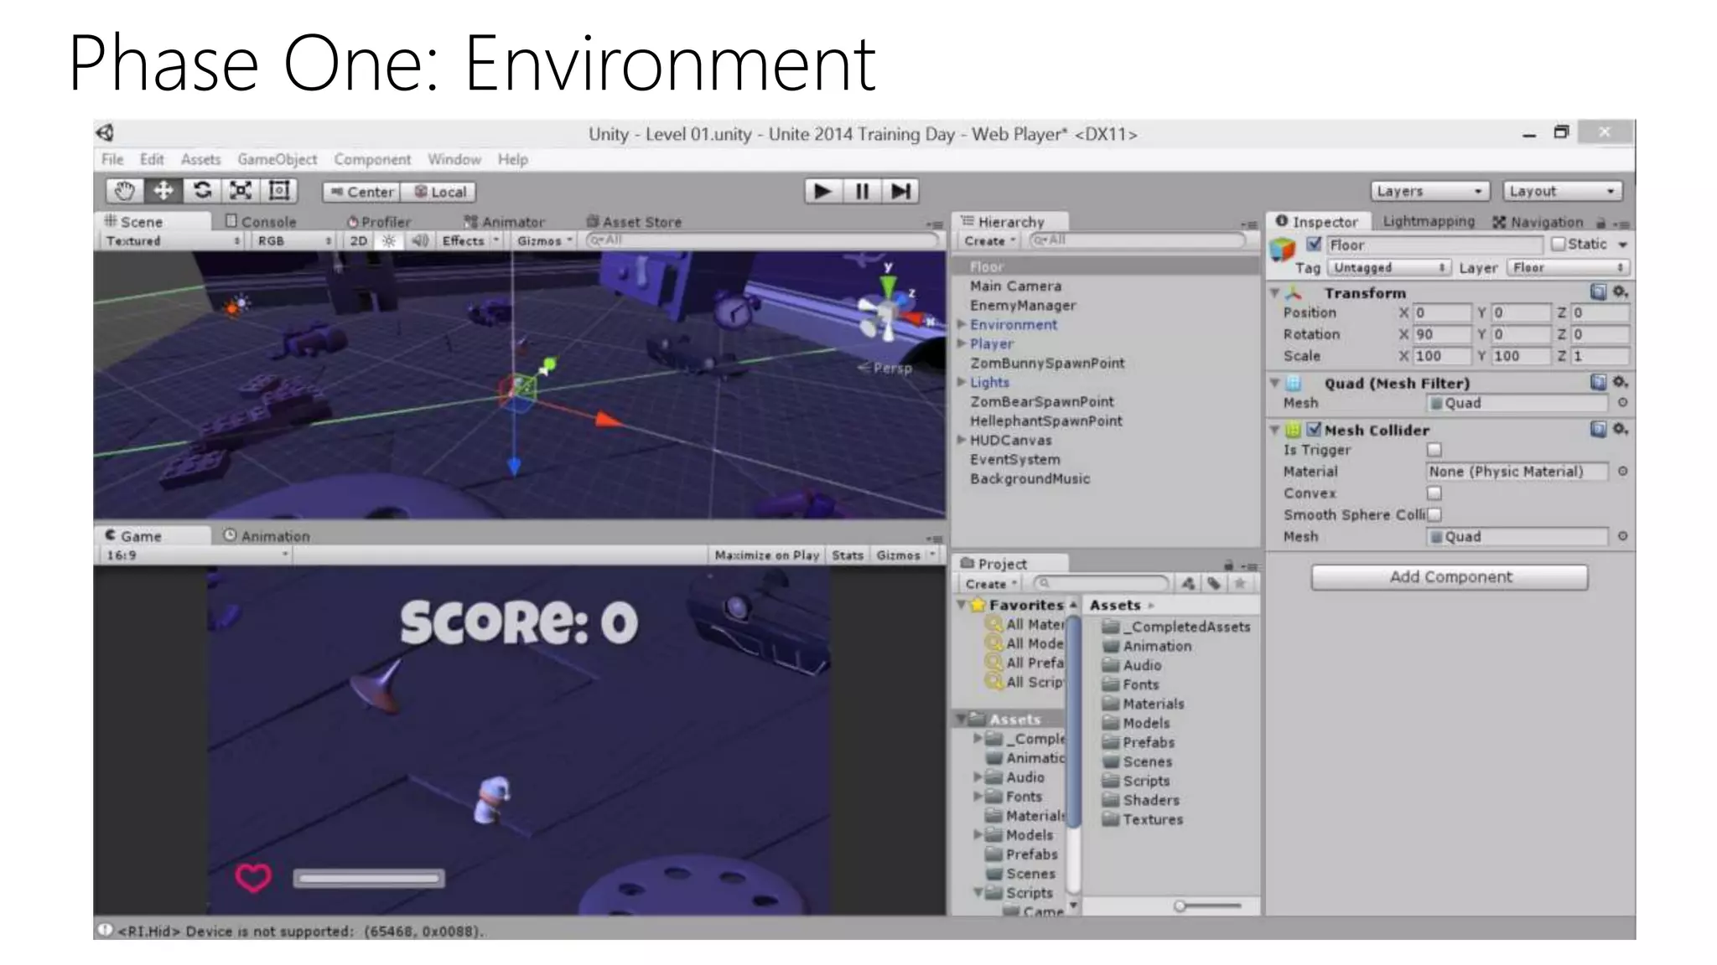Image resolution: width=1717 pixels, height=965 pixels.
Task: Open the Tag Untagged dropdown
Action: [x=1389, y=267]
